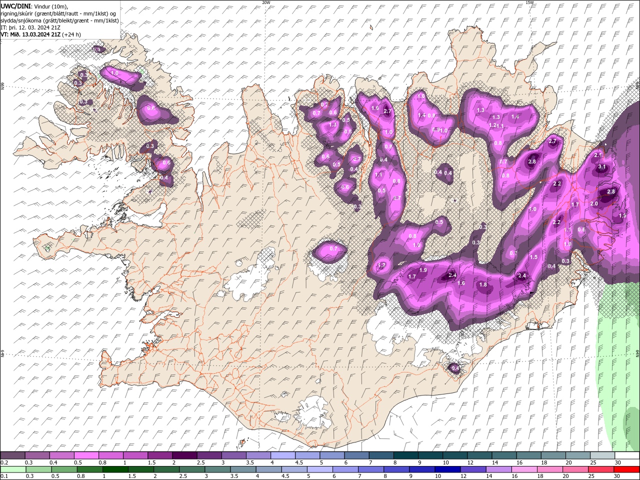640x480 pixels.
Task: Click the deep blue swatch at 10 in the lower legend
Action: pos(447,469)
